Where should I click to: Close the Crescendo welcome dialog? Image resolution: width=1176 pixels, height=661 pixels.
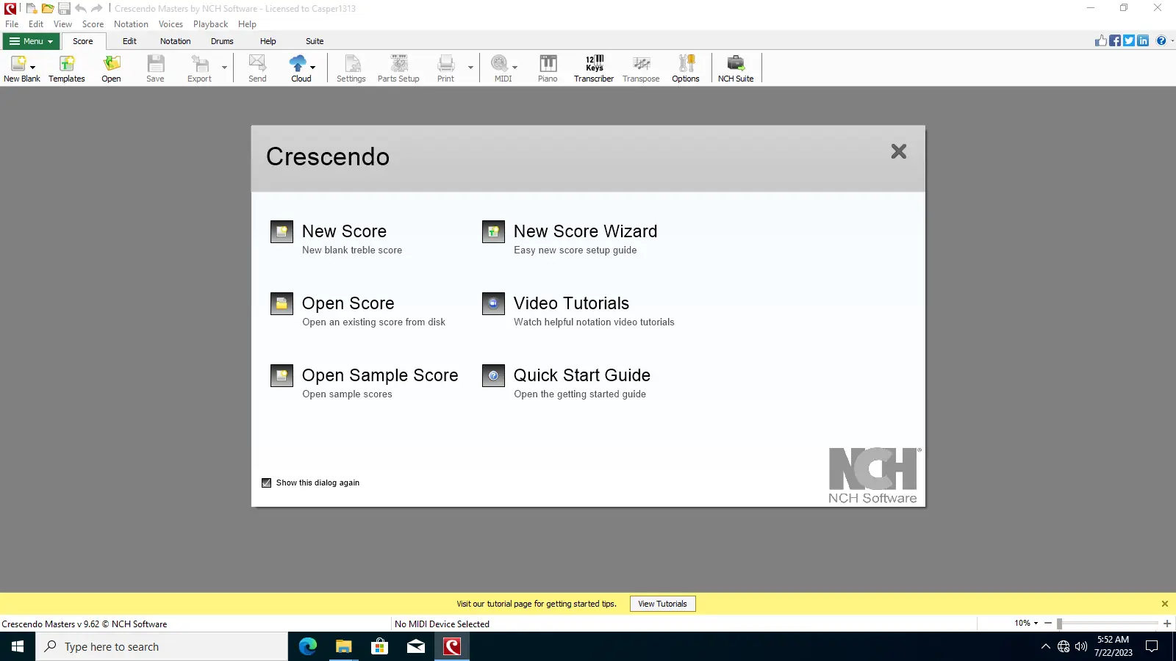pos(898,151)
